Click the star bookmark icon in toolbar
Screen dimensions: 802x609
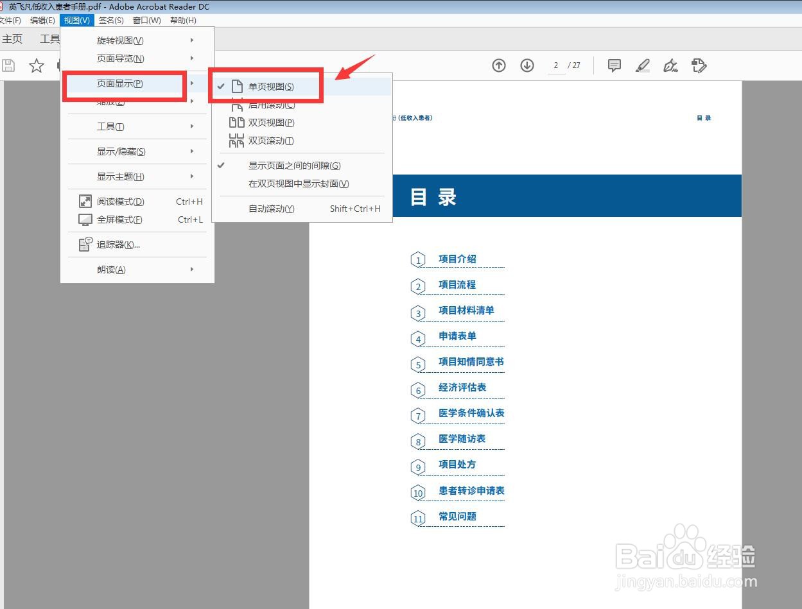pos(37,65)
